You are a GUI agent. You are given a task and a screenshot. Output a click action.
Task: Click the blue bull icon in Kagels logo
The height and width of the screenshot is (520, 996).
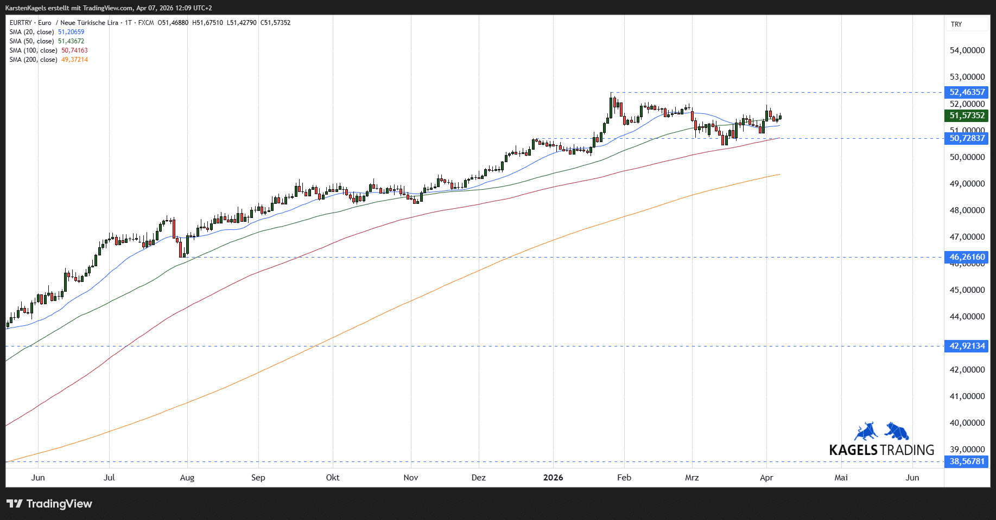[x=866, y=432]
